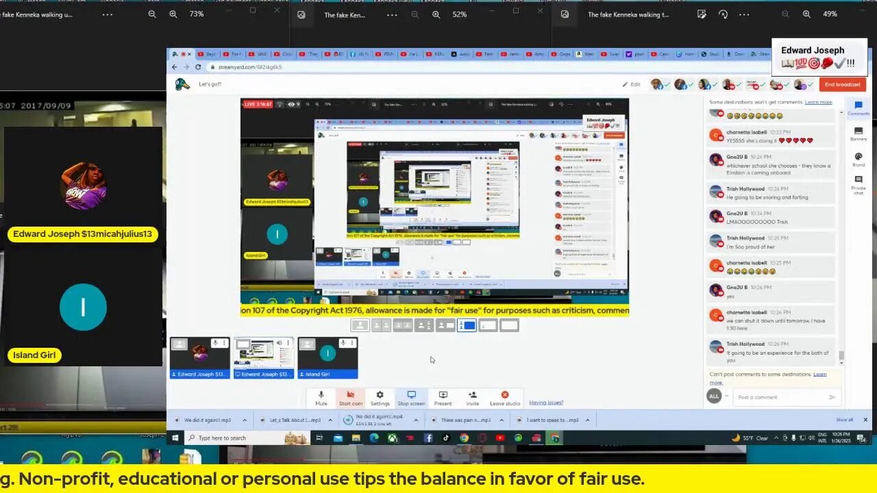Click edit image icon in the 49% Photos window
The width and height of the screenshot is (877, 493).
pyautogui.click(x=702, y=14)
